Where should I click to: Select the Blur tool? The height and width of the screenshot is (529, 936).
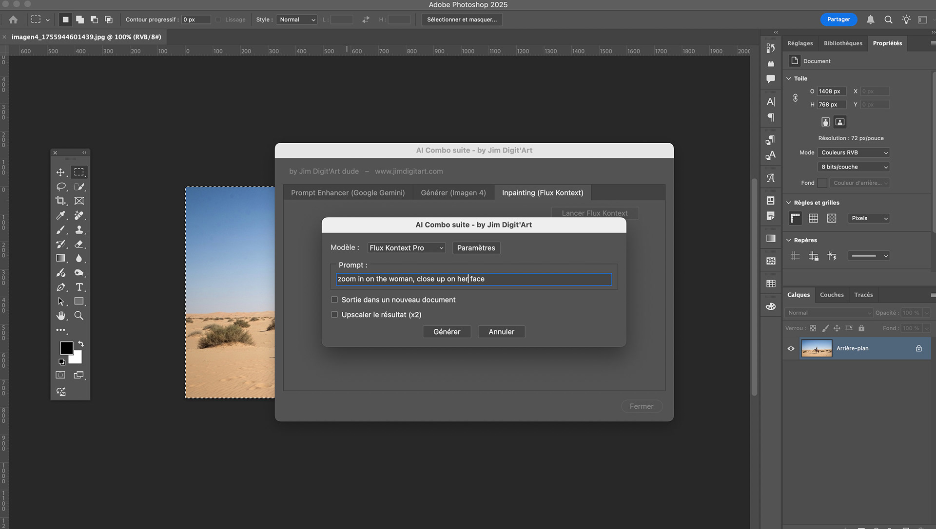pyautogui.click(x=79, y=258)
